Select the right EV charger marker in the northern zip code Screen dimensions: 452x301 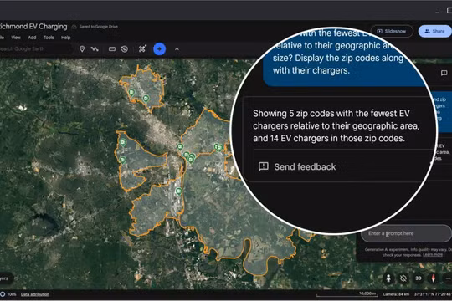point(146,99)
